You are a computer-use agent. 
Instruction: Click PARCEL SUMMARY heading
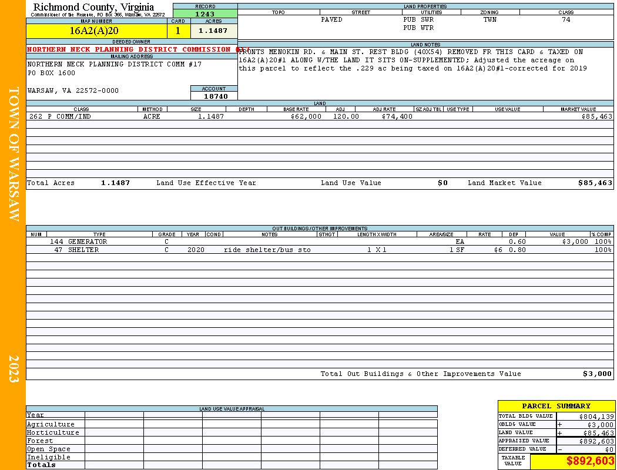pyautogui.click(x=556, y=406)
